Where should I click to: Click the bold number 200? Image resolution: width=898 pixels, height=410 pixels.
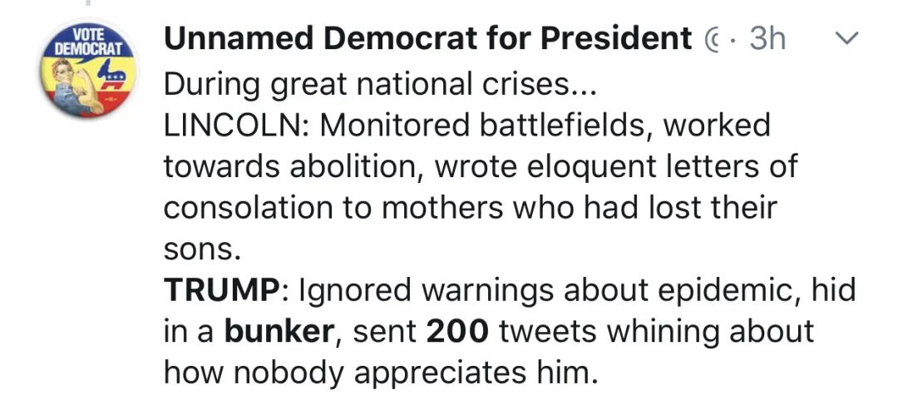click(x=457, y=332)
